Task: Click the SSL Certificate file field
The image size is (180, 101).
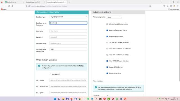Action: [x=68, y=86]
